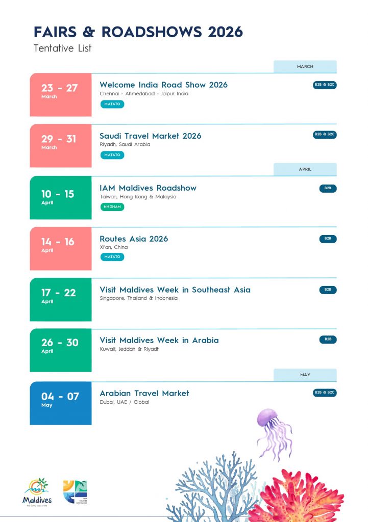The height and width of the screenshot is (522, 368).
Task: Open Arabian Travel Market event title
Action: tap(144, 393)
